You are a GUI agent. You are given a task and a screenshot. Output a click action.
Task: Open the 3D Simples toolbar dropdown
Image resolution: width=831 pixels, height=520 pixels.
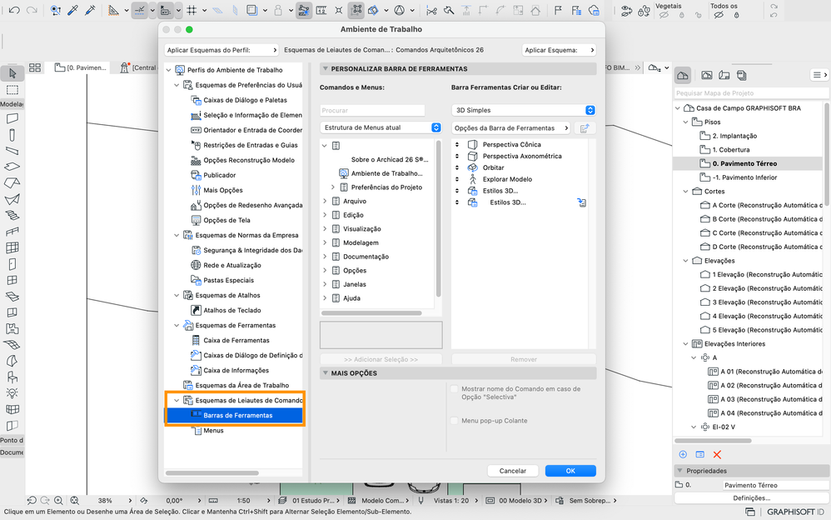(x=524, y=110)
